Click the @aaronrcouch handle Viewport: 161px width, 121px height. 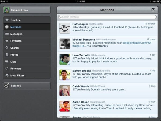point(98,102)
